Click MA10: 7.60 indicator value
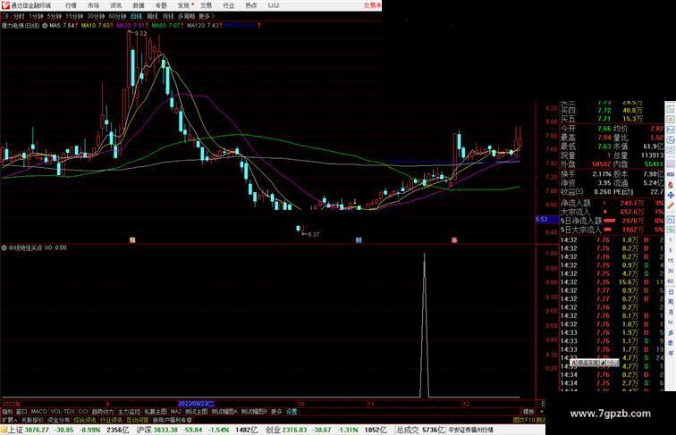 (x=97, y=26)
